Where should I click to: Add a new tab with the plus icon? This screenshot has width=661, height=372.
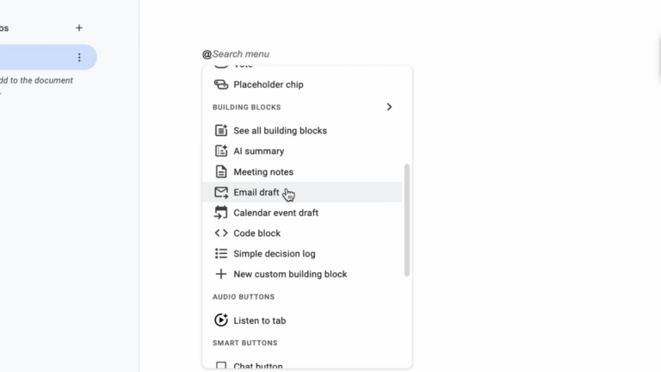[x=79, y=28]
